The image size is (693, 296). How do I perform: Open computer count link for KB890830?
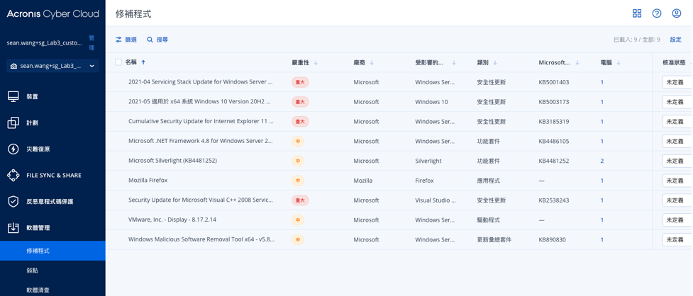coord(602,239)
